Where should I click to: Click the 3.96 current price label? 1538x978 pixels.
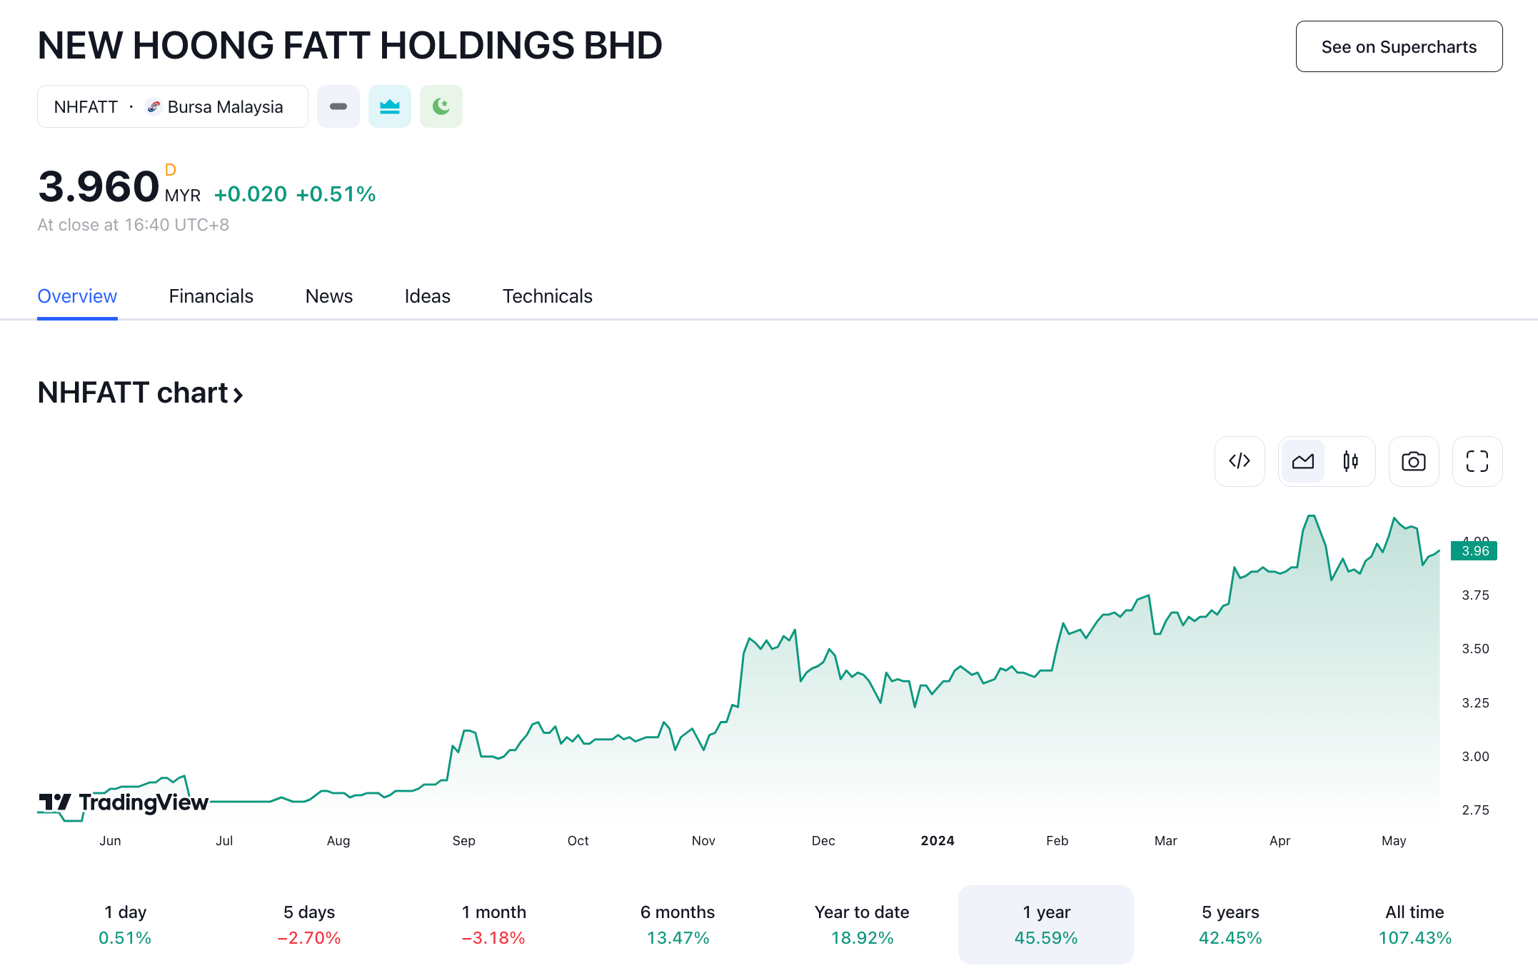click(x=1474, y=551)
